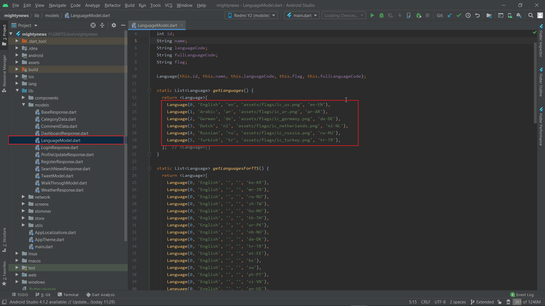This screenshot has height=306, width=545.
Task: Open Search Everywhere magnifier icon
Action: pyautogui.click(x=531, y=16)
